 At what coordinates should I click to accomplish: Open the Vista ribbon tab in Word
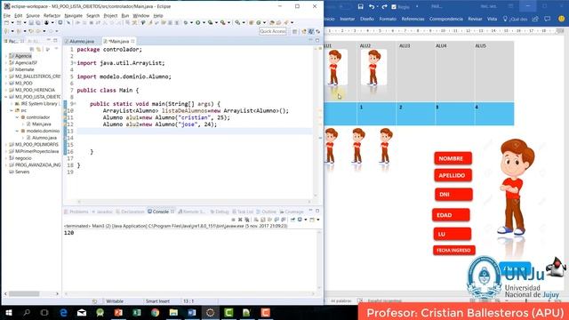coord(492,19)
